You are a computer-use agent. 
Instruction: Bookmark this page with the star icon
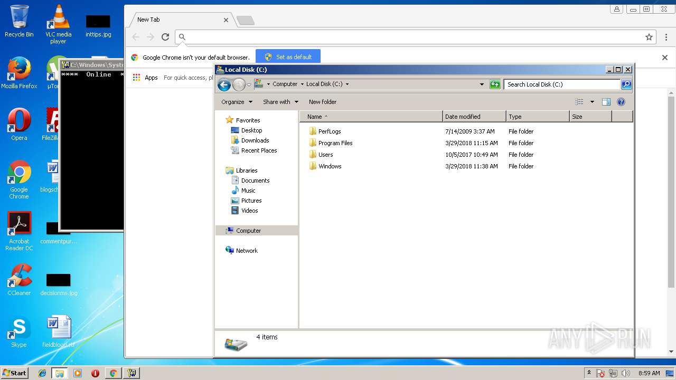[649, 37]
